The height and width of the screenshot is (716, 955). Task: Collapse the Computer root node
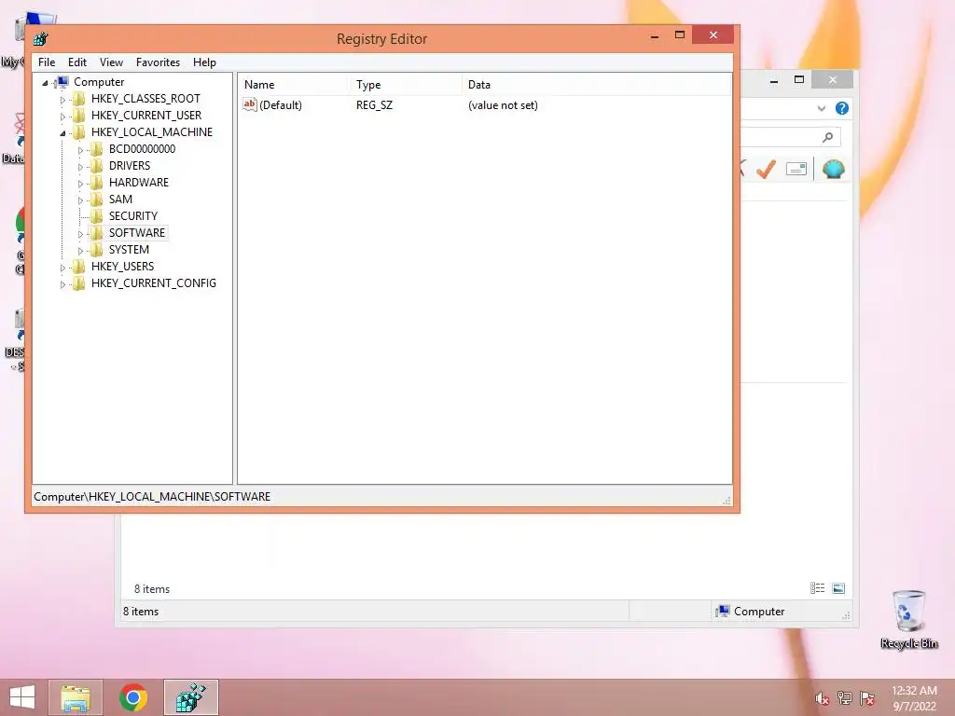45,83
